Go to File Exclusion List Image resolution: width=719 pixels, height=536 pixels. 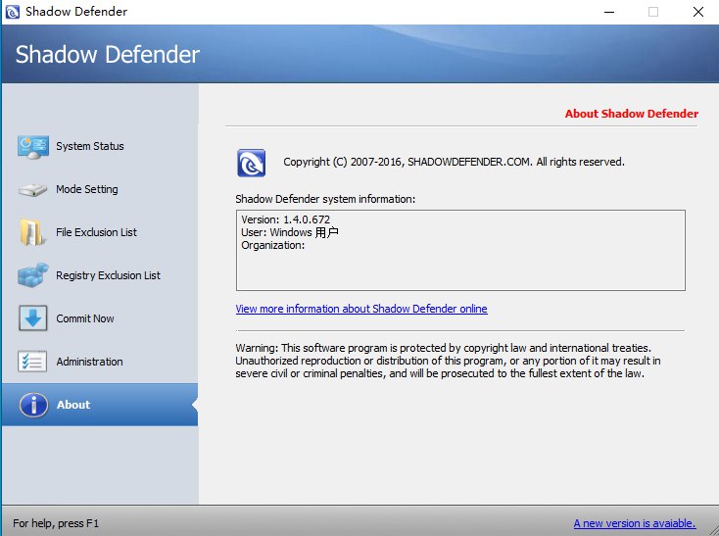point(96,232)
